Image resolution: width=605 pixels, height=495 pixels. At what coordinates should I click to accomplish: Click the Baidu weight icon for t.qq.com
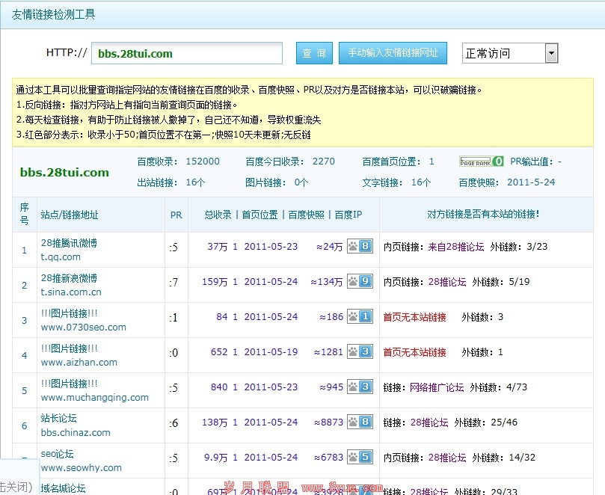point(360,247)
